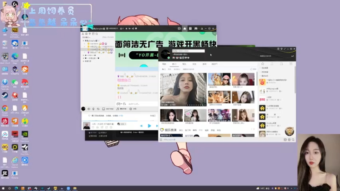This screenshot has height=191, width=340.
Task: Open the Edge icon in the taskbar
Action: (16, 188)
